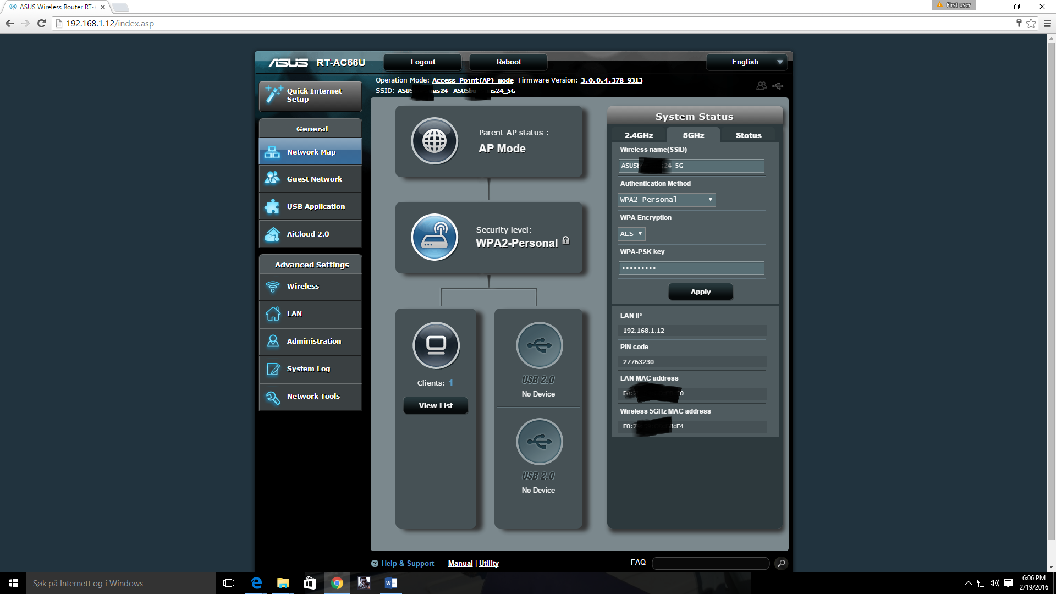Click the System Log pencil icon

[273, 369]
